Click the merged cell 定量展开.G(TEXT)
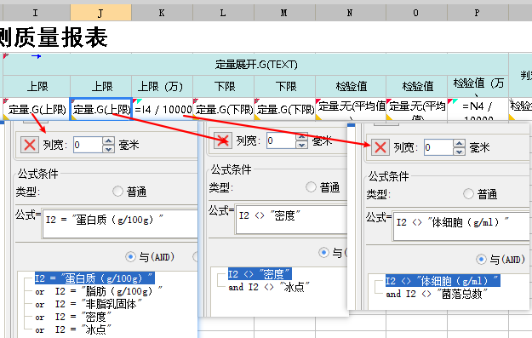Image resolution: width=532 pixels, height=338 pixels. tap(255, 64)
